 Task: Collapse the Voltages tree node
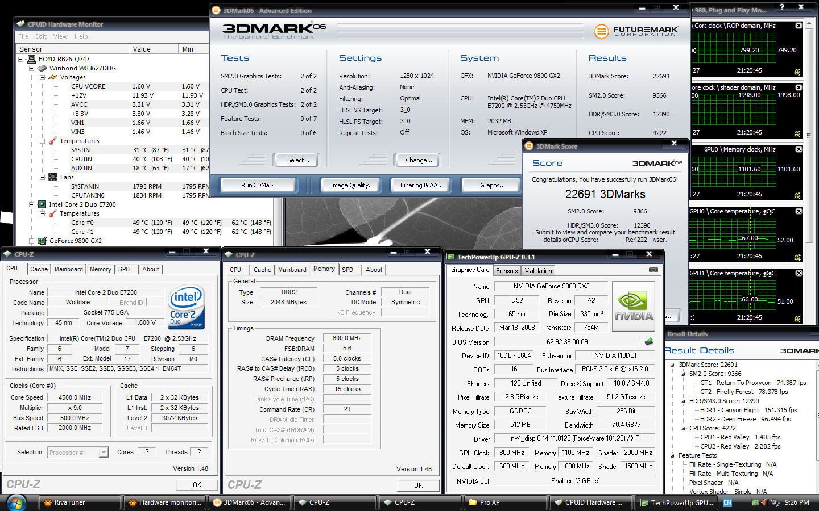point(43,77)
